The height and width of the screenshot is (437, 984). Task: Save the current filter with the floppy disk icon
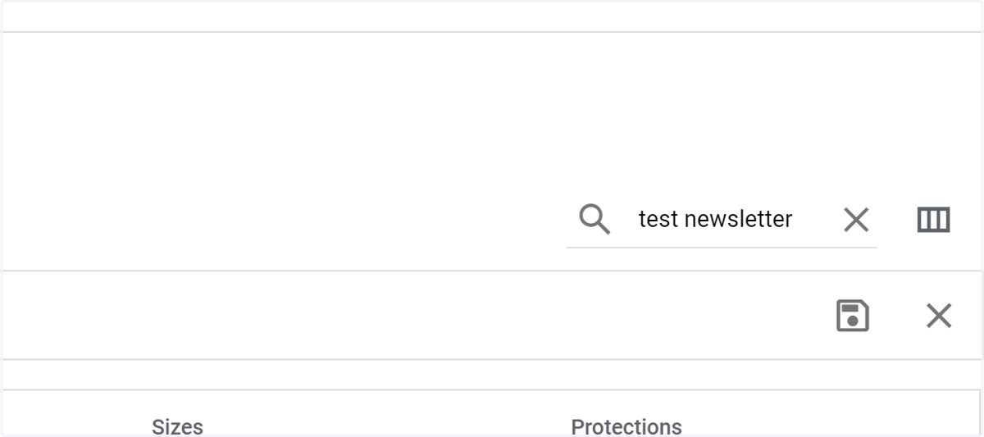853,316
